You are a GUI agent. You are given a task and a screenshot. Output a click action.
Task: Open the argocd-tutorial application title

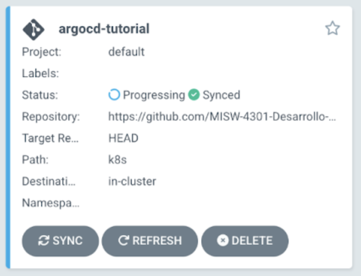[x=104, y=29]
